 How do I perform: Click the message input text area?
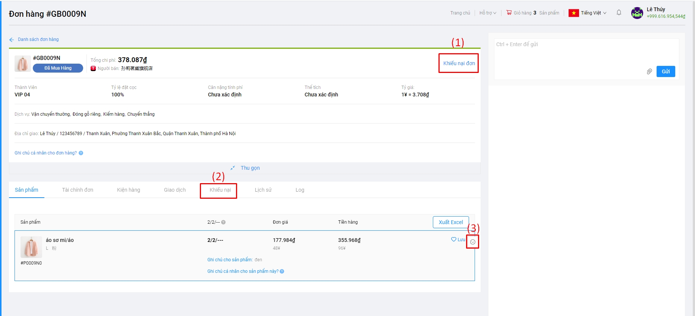586,52
